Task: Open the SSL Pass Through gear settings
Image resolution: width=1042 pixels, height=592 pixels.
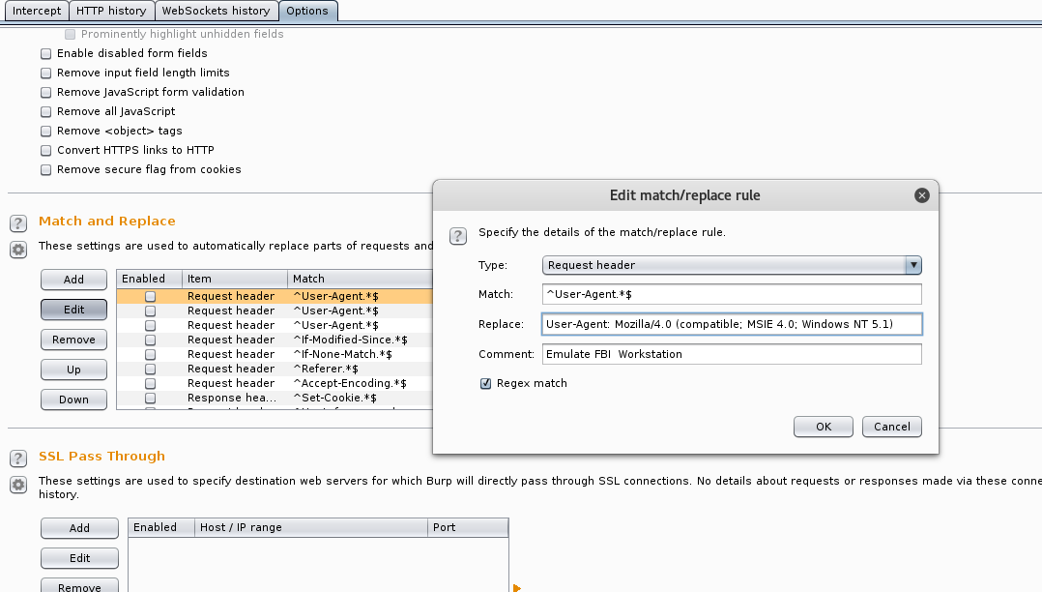Action: (17, 485)
